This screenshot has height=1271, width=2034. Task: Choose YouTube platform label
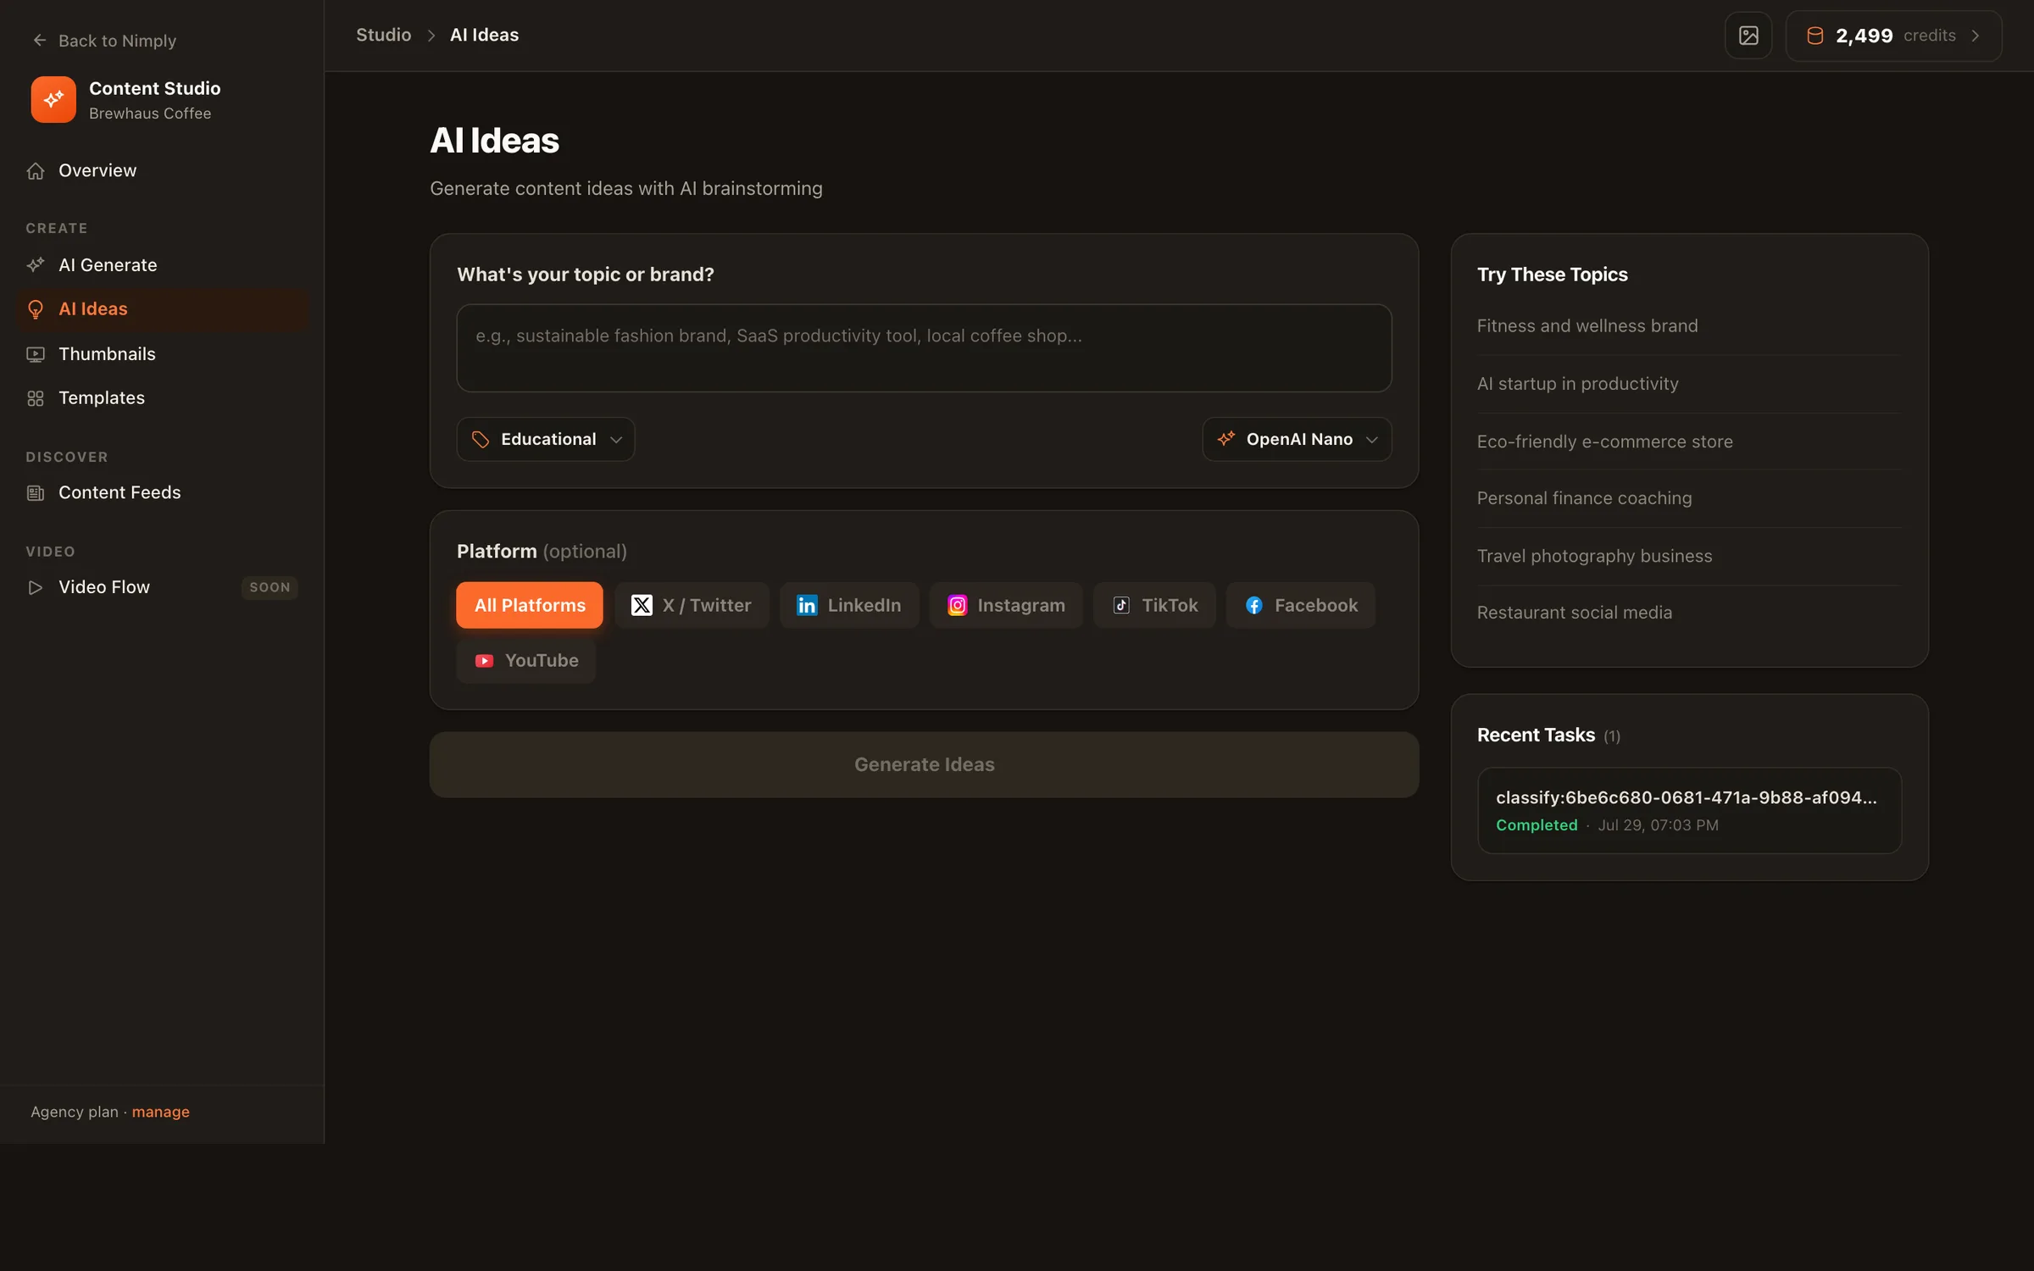[x=542, y=661]
